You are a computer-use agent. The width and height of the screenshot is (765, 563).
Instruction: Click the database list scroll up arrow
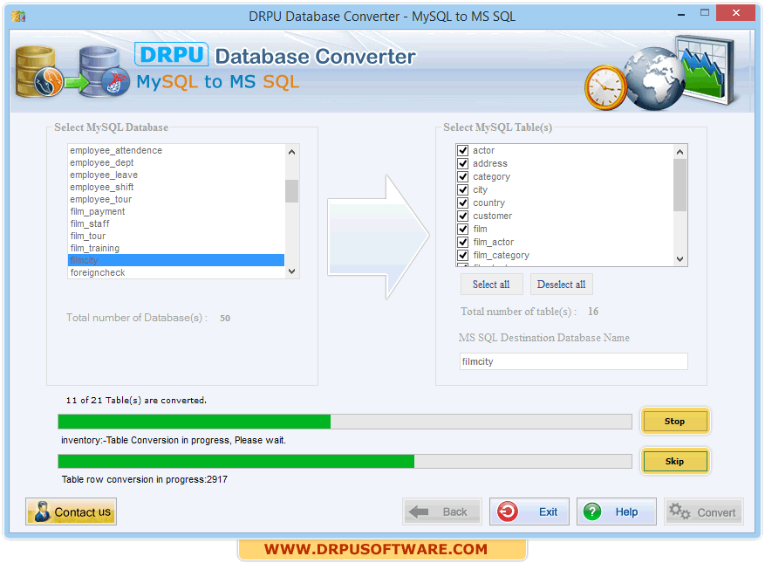click(291, 152)
